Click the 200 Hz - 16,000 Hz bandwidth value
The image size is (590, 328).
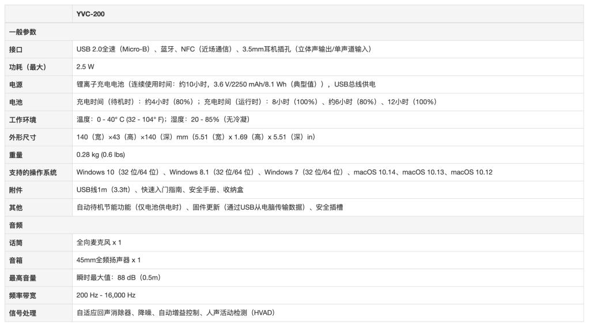pos(106,295)
